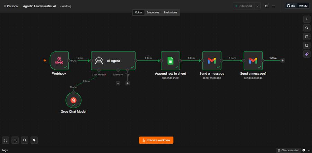Image resolution: width=312 pixels, height=153 pixels.
Task: Switch to the Executions tab
Action: (x=153, y=12)
